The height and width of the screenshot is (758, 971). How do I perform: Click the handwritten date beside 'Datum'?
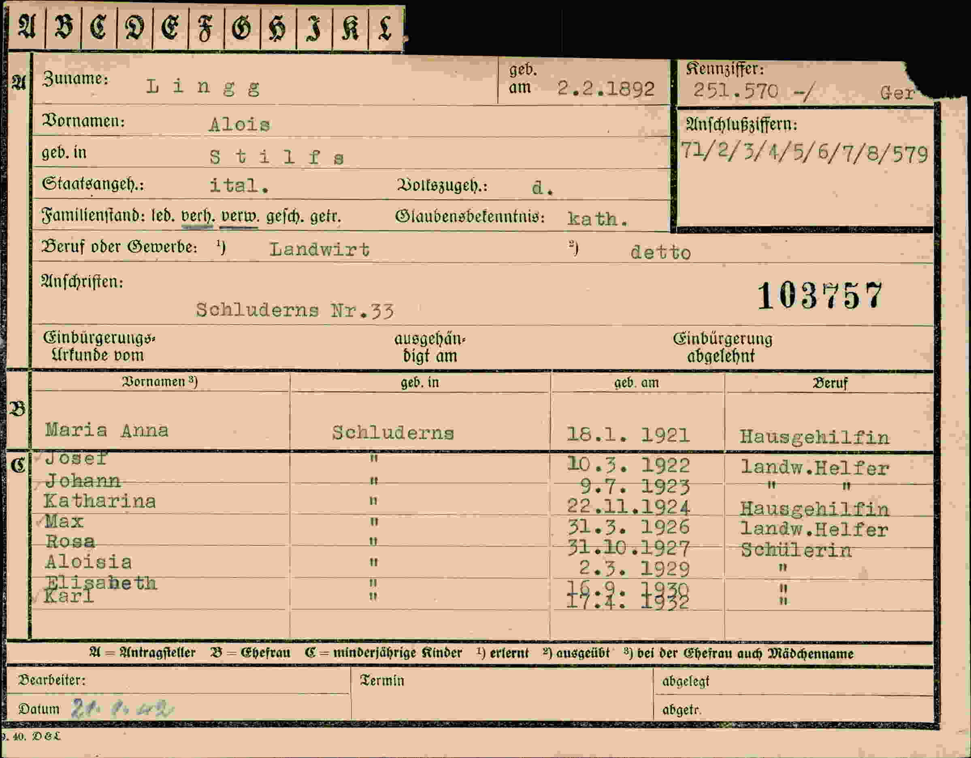tap(123, 708)
